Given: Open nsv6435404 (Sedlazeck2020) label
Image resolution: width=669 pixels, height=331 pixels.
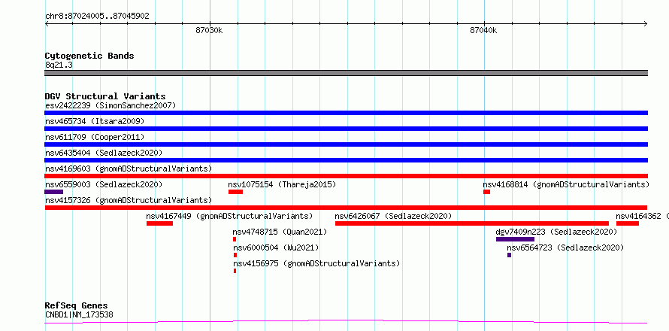Looking at the screenshot, I should (x=104, y=153).
